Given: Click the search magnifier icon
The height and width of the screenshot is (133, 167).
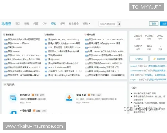Looking at the screenshot, I should [119, 24].
